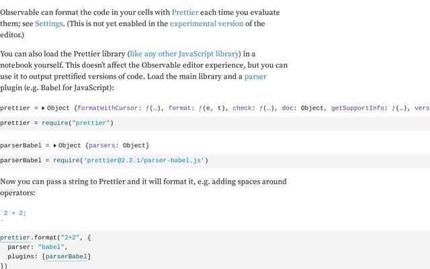The height and width of the screenshot is (269, 430).
Task: Open the parser plugin link
Action: point(255,76)
